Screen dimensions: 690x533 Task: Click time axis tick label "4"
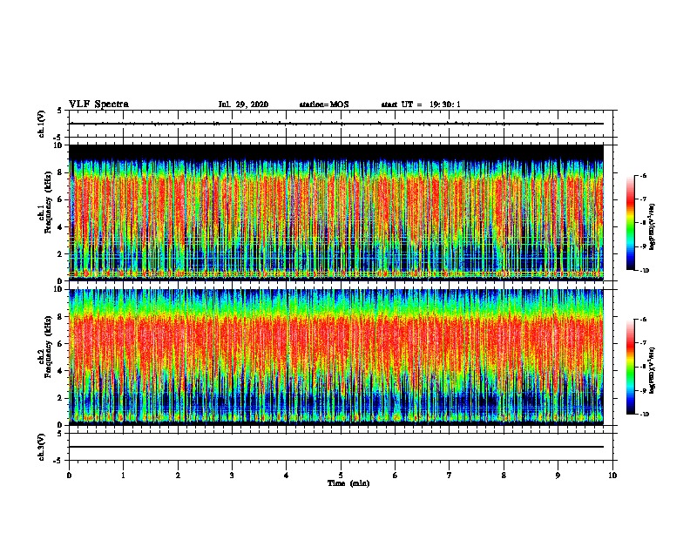(287, 476)
